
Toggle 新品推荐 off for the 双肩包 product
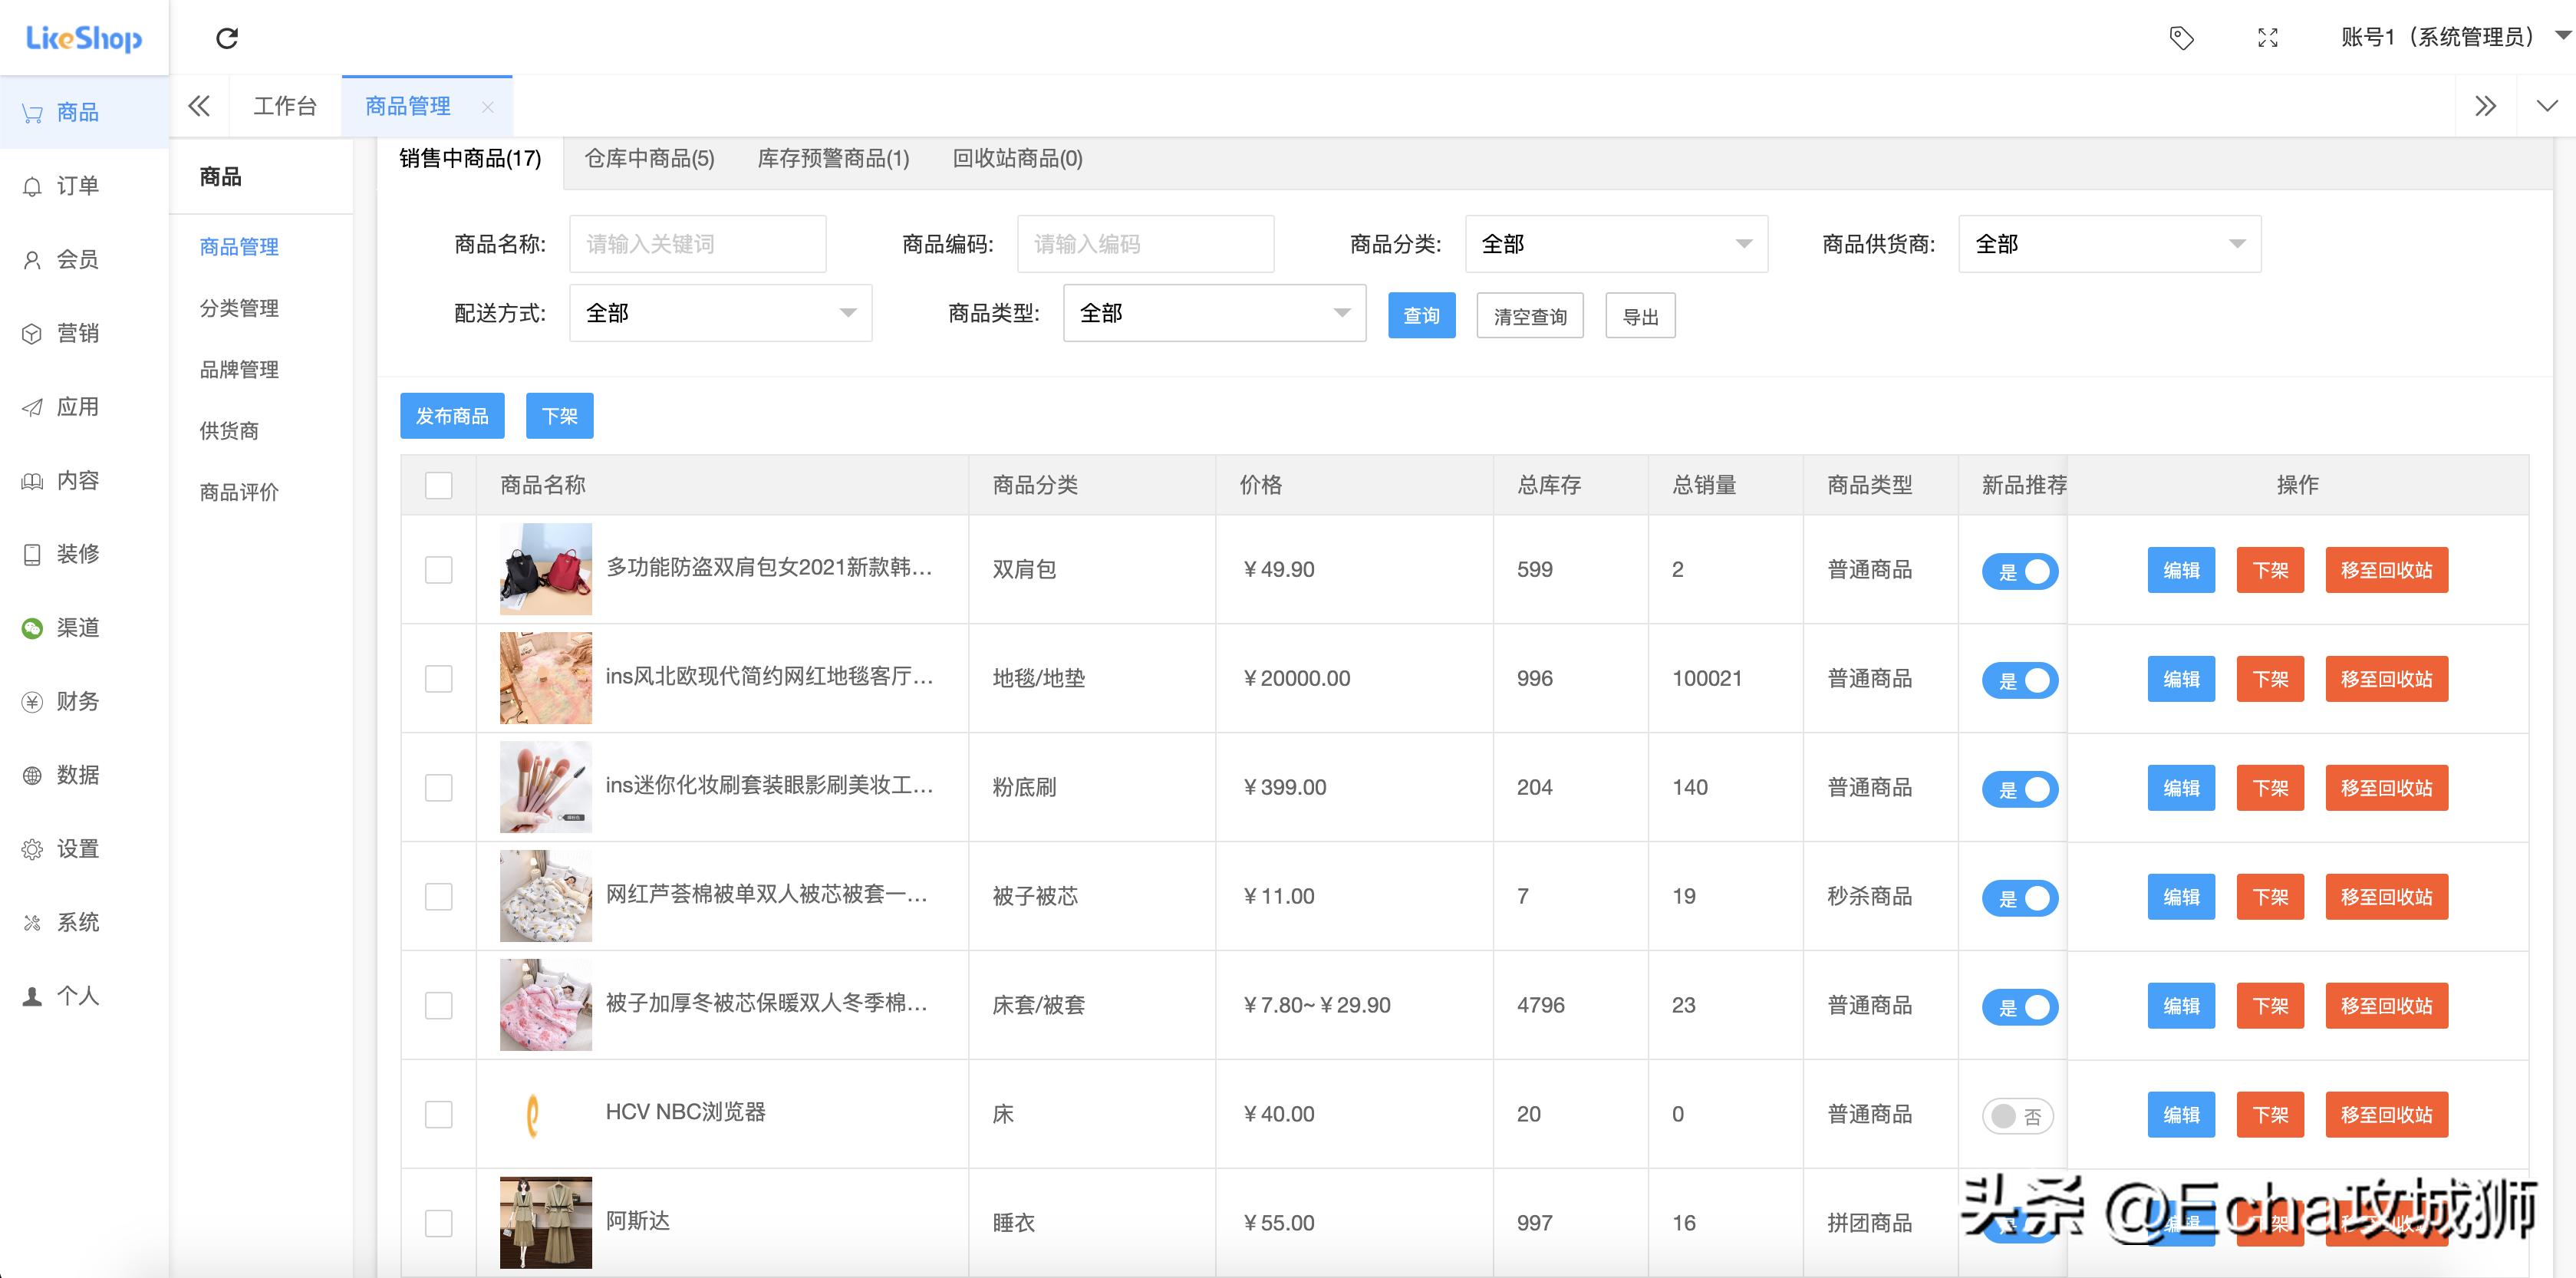click(x=2019, y=570)
